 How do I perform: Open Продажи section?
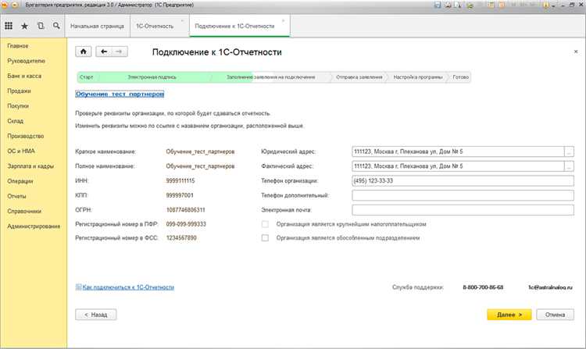coord(19,91)
